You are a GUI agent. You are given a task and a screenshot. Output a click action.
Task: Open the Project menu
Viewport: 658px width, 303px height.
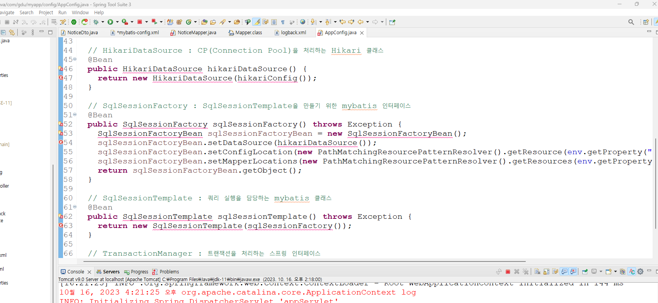(x=46, y=13)
